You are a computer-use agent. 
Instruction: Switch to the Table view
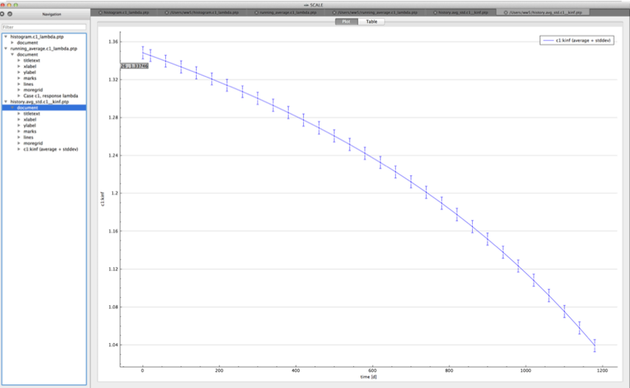[x=372, y=21]
